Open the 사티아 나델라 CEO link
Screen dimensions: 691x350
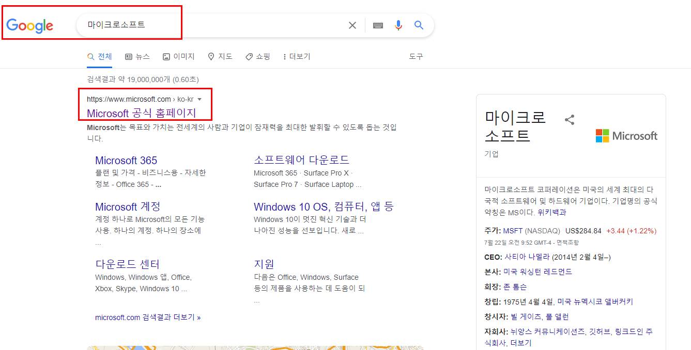[x=527, y=257]
